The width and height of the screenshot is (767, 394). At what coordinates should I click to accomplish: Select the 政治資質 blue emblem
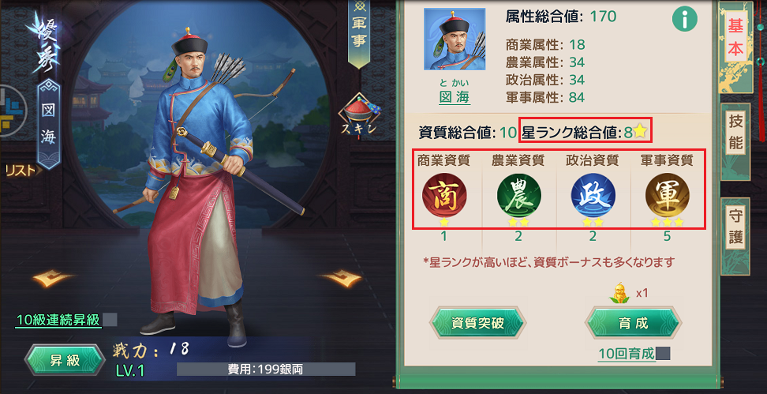593,195
